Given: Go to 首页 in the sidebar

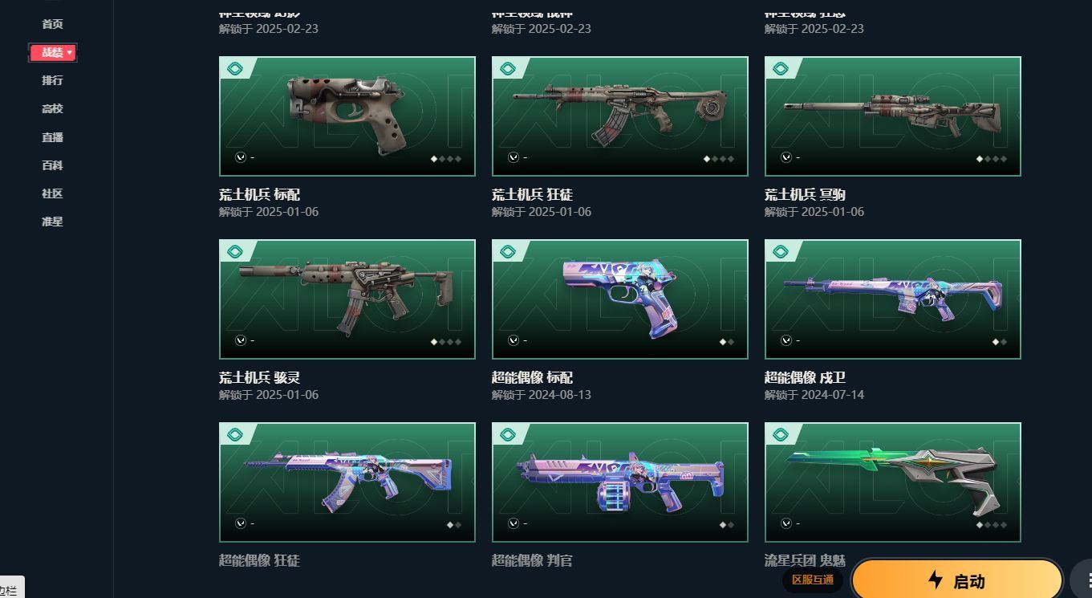Looking at the screenshot, I should click(x=52, y=24).
